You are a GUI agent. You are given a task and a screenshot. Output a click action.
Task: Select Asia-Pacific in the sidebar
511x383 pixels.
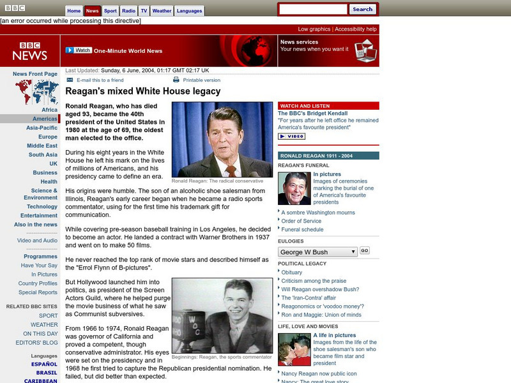click(x=42, y=128)
